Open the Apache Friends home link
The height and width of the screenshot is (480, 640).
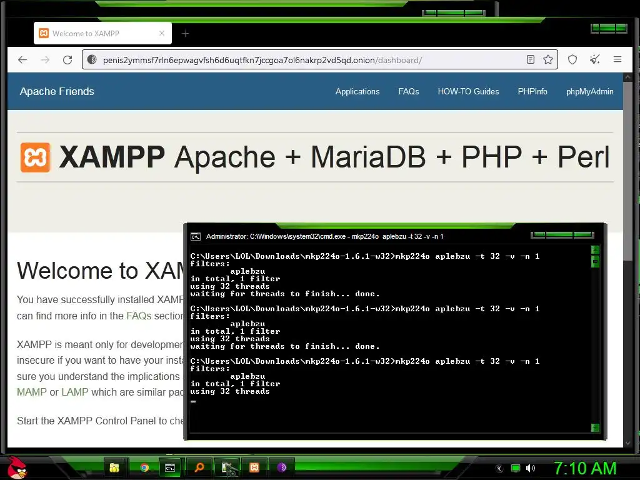pyautogui.click(x=57, y=91)
